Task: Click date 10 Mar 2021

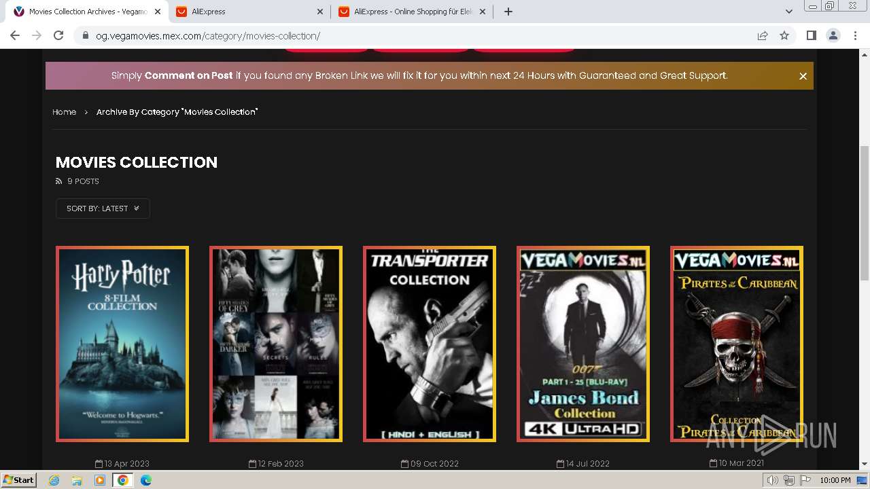Action: click(737, 463)
